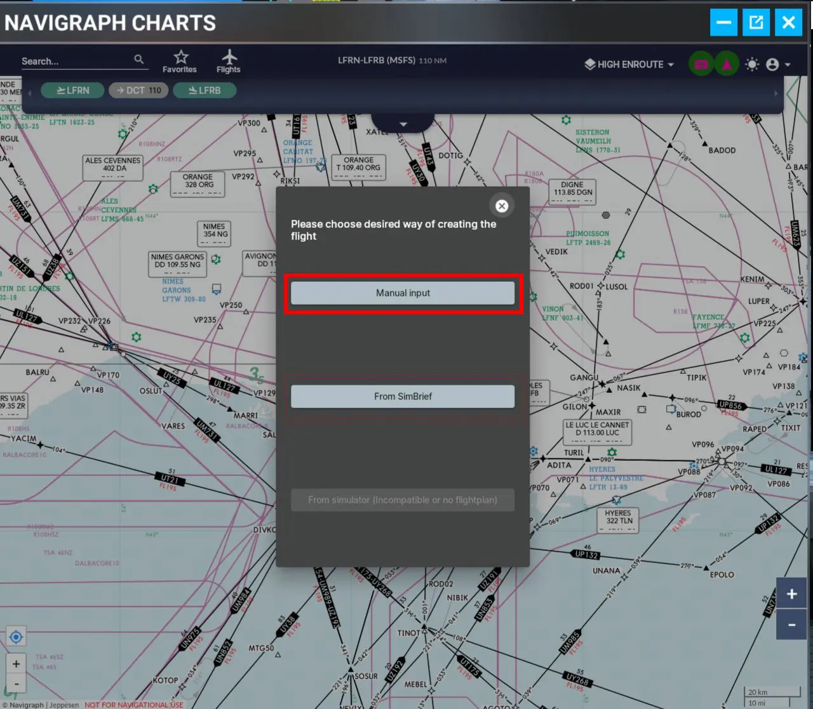Minimize the Navigraph Charts panel
Viewport: 813px width, 709px height.
(x=723, y=23)
